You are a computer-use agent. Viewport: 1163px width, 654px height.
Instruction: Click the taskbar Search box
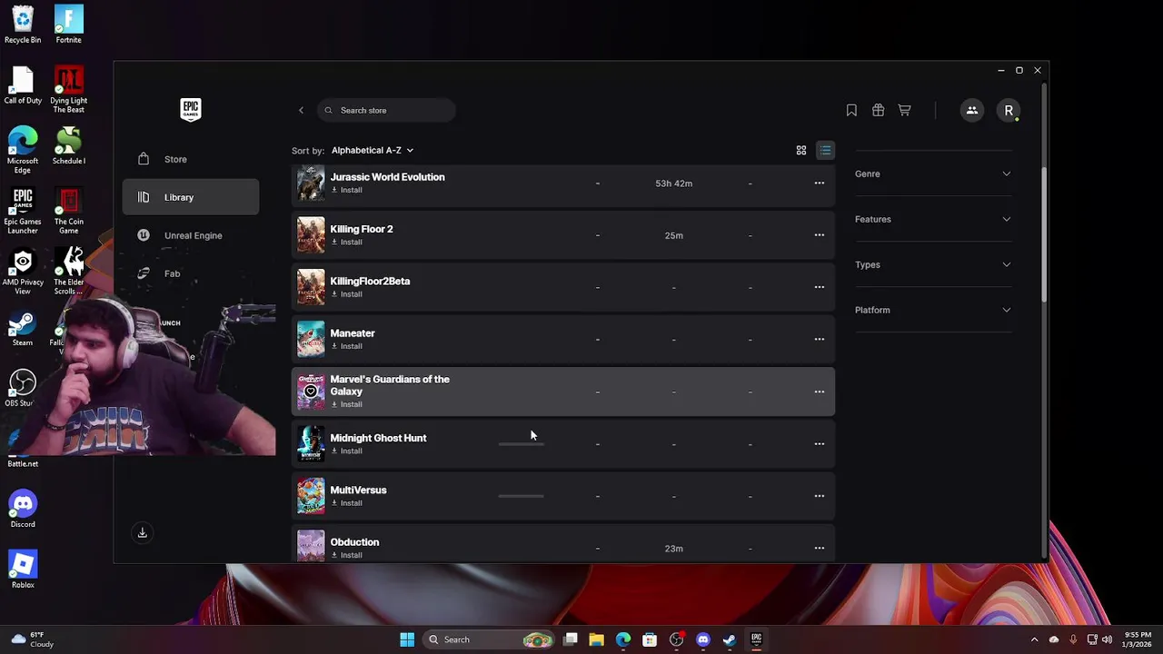pyautogui.click(x=489, y=639)
